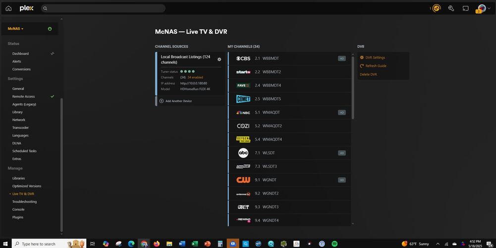Screen dimensions: 496x248
Task: Click the '34 enabled' channels link
Action: 195,77
